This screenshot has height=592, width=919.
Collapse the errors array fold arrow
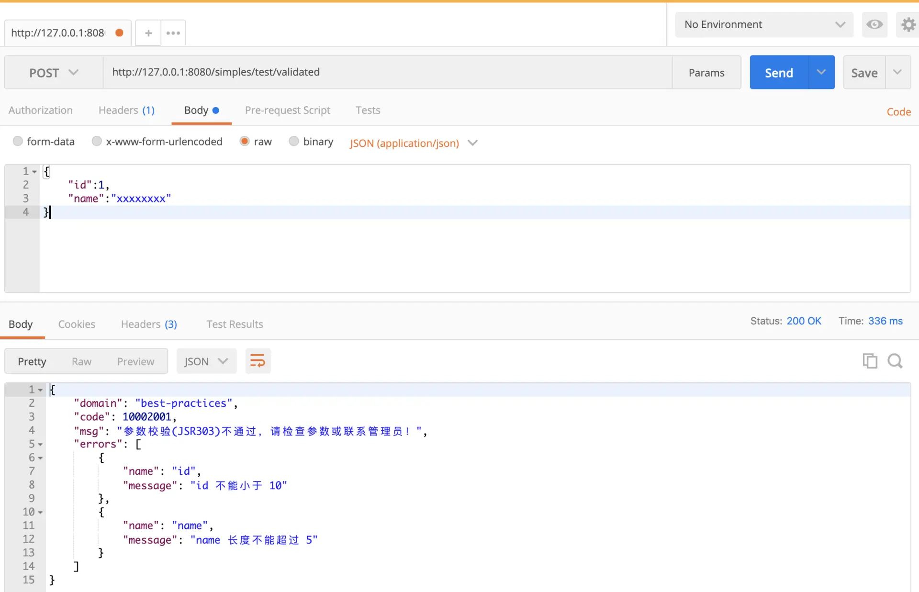tap(41, 445)
